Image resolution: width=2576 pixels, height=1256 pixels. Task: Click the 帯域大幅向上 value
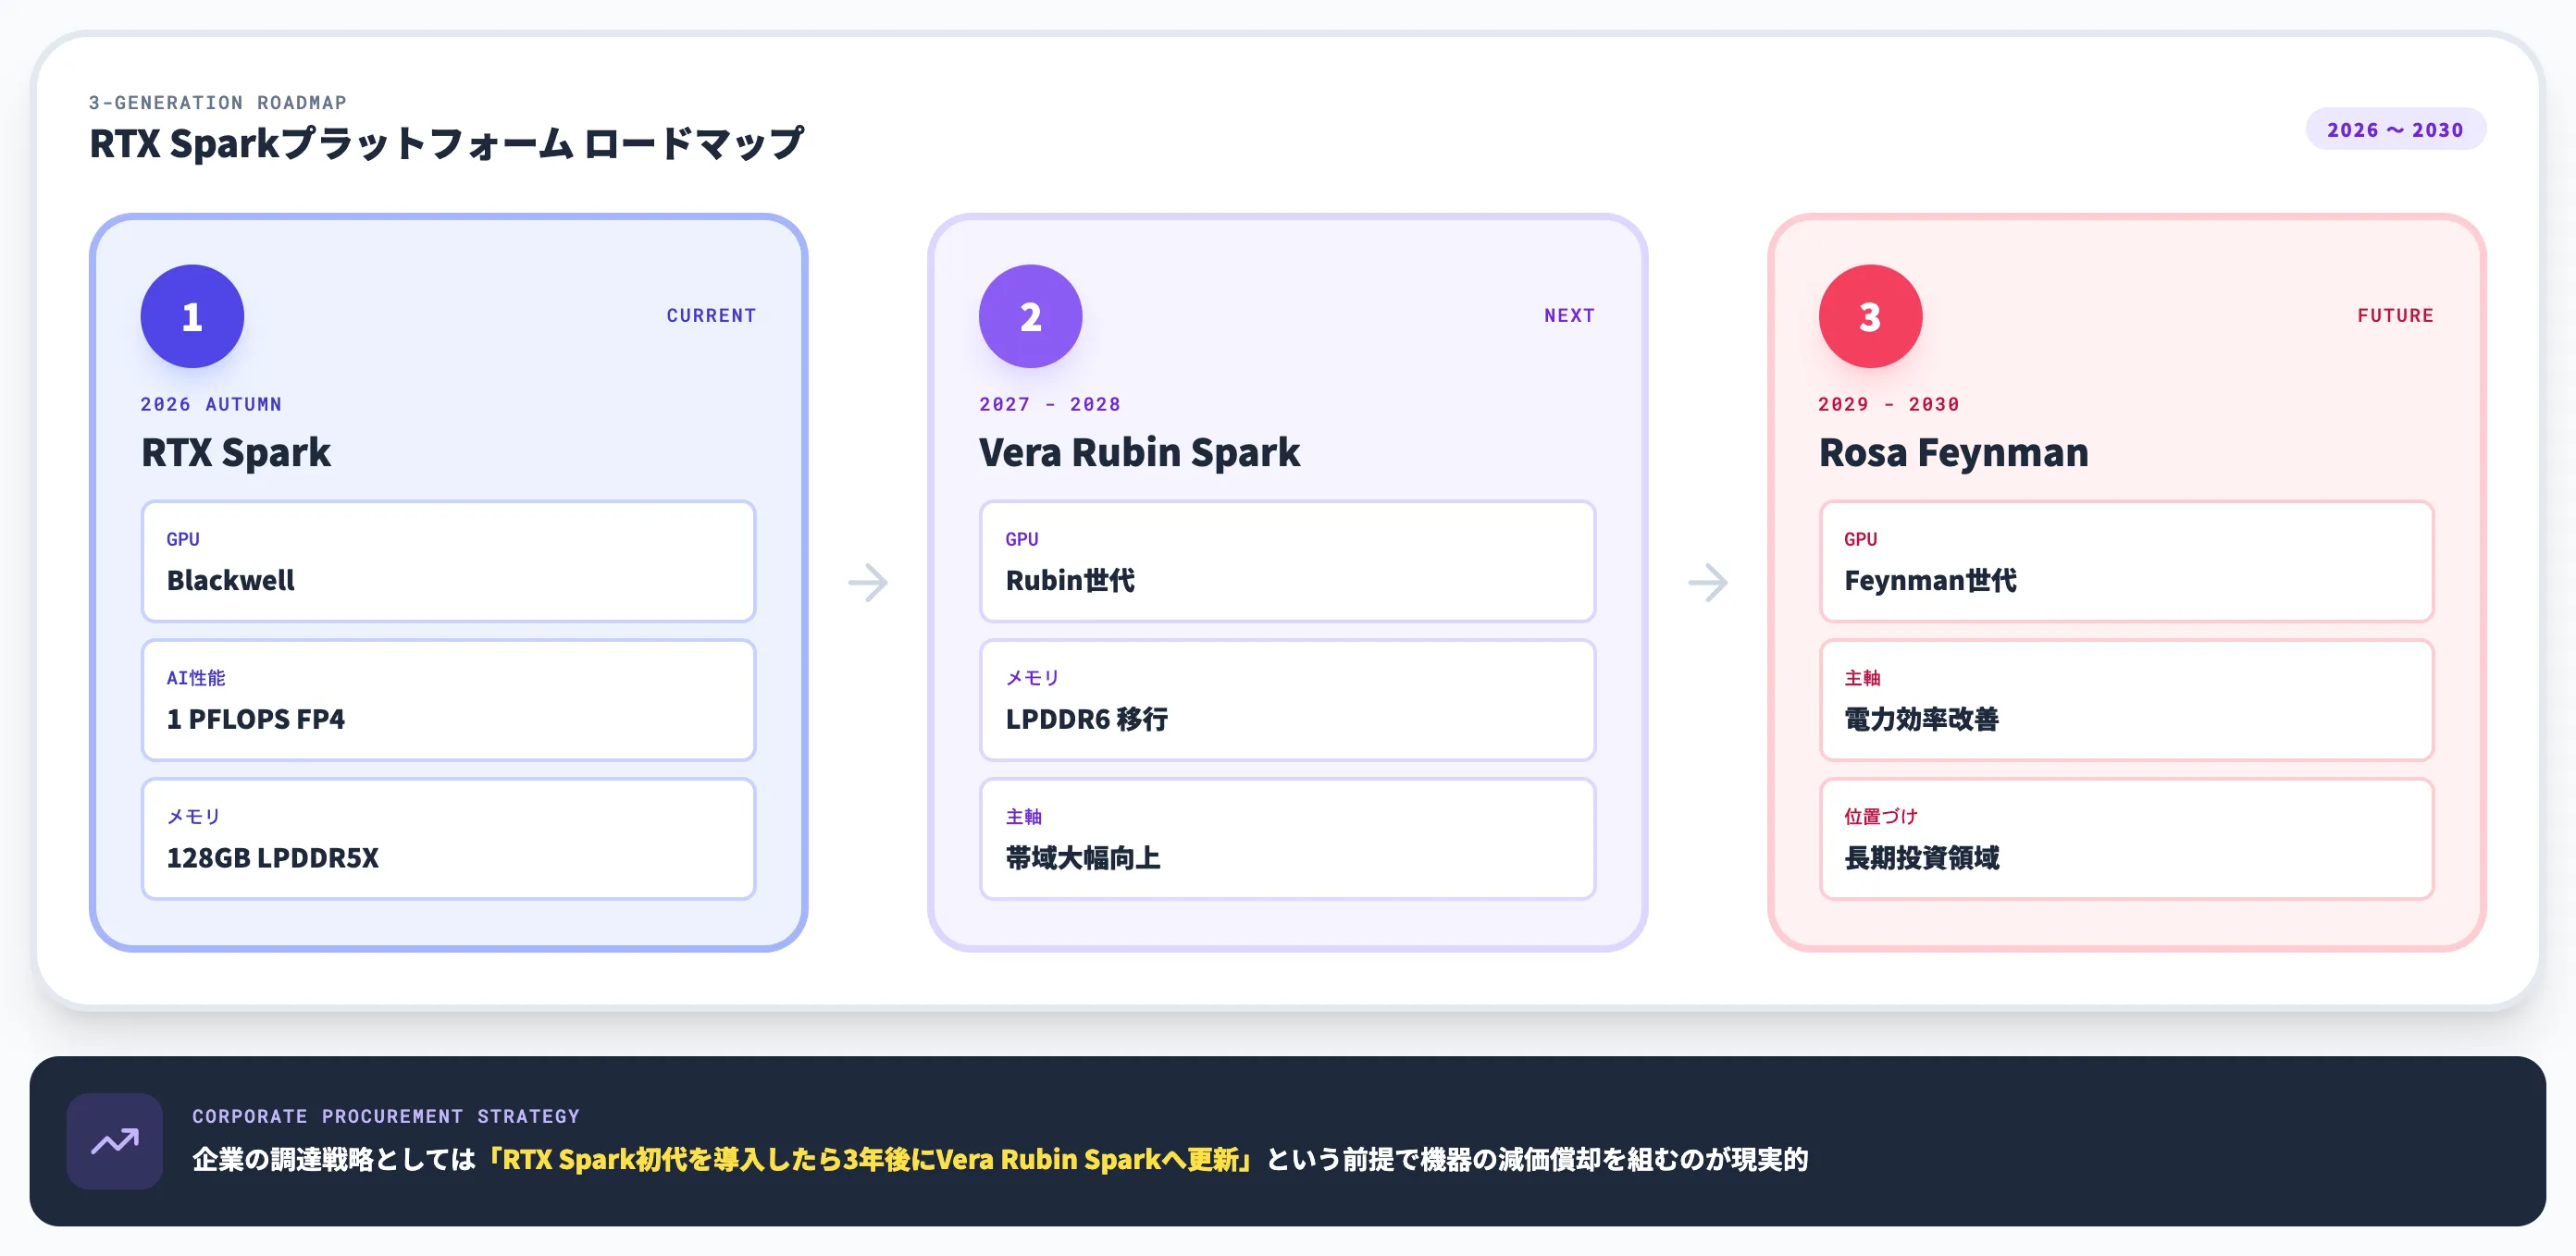pyautogui.click(x=1083, y=858)
